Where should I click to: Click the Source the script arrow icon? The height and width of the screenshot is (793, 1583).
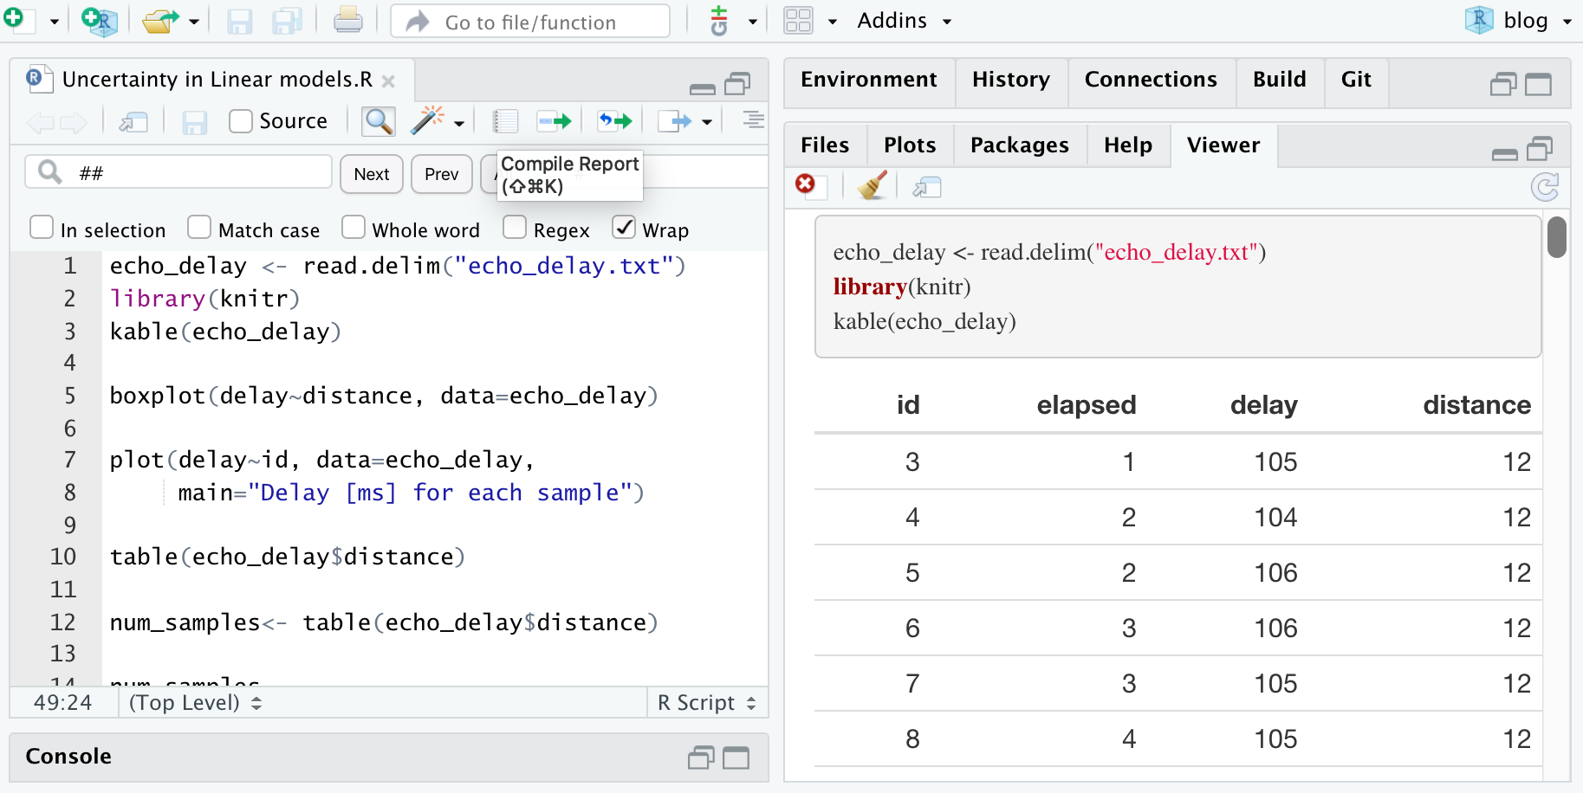674,121
